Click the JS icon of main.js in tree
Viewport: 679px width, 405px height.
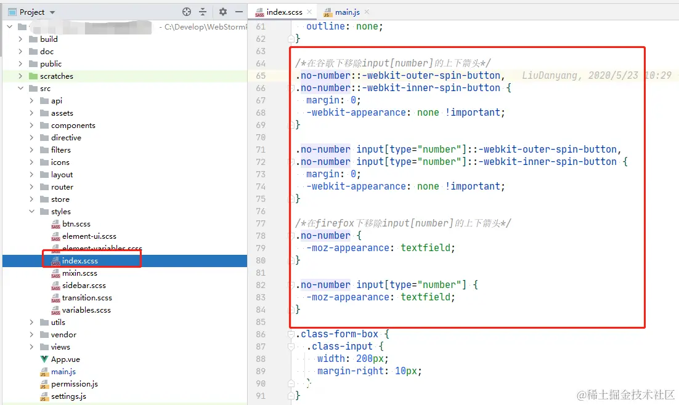pyautogui.click(x=44, y=372)
